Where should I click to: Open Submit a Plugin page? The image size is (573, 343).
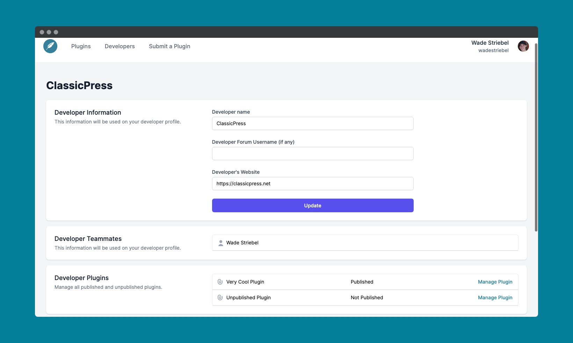pyautogui.click(x=169, y=46)
